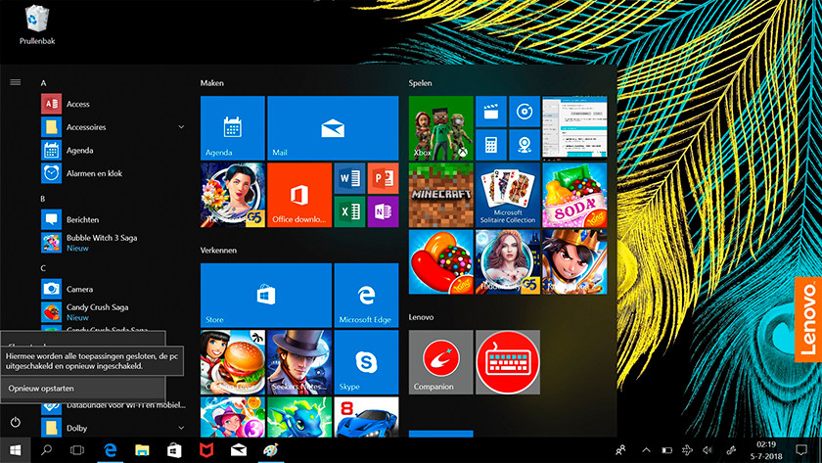Expand the Dolby folder chevron
The image size is (822, 463).
181,428
